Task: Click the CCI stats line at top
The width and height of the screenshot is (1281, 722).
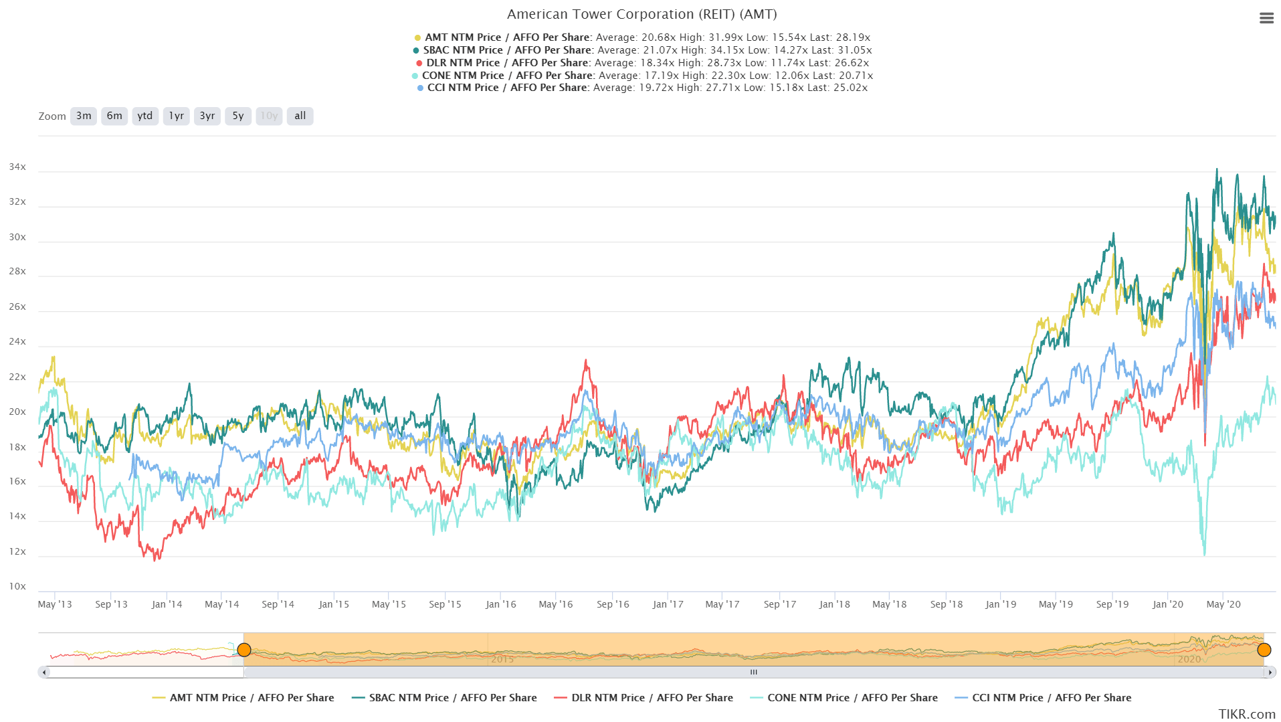Action: (642, 88)
